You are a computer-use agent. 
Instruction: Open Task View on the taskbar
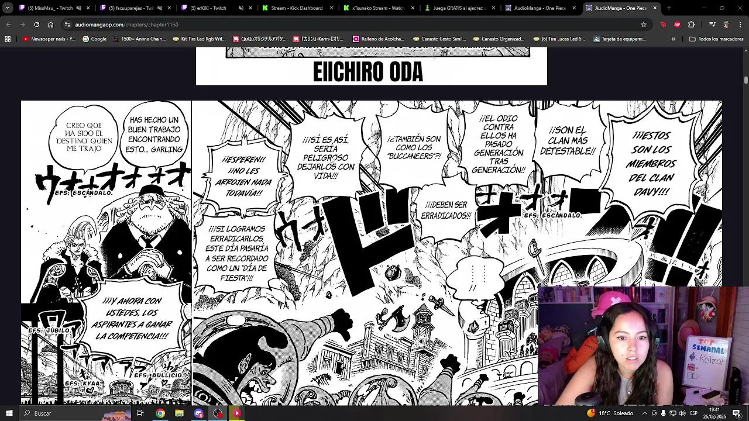coord(140,413)
